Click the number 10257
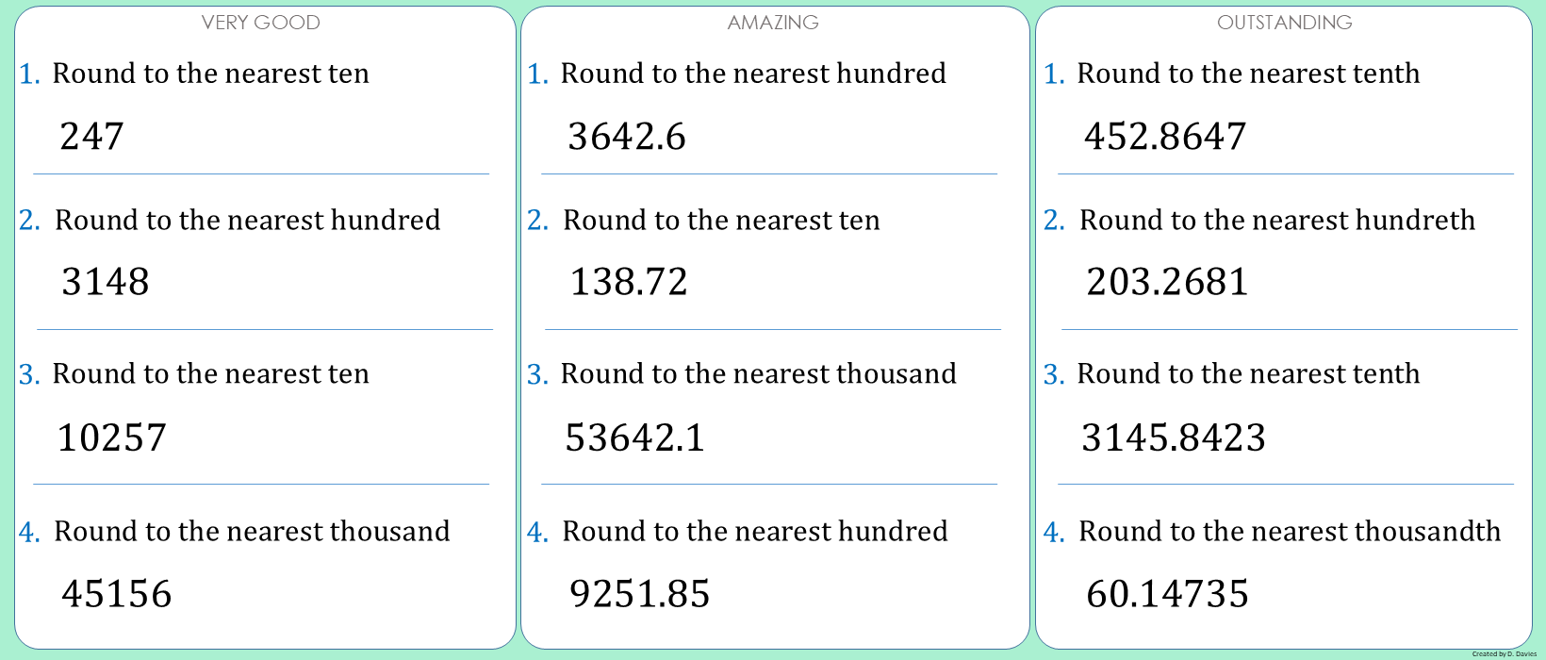 (112, 438)
